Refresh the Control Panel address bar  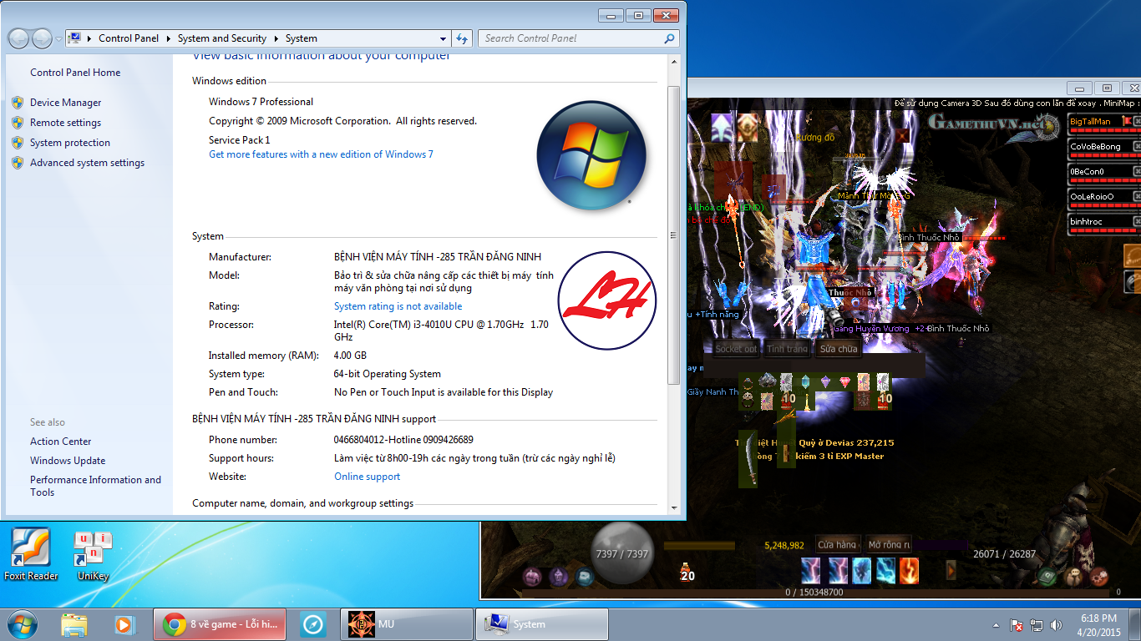[462, 38]
